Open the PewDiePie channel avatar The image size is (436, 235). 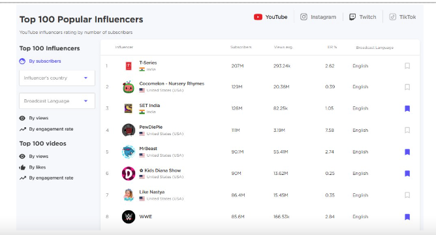click(x=129, y=130)
